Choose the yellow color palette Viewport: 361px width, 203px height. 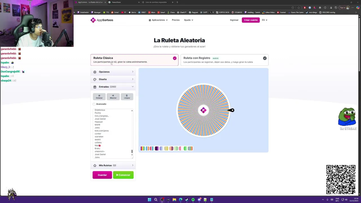pos(166,149)
